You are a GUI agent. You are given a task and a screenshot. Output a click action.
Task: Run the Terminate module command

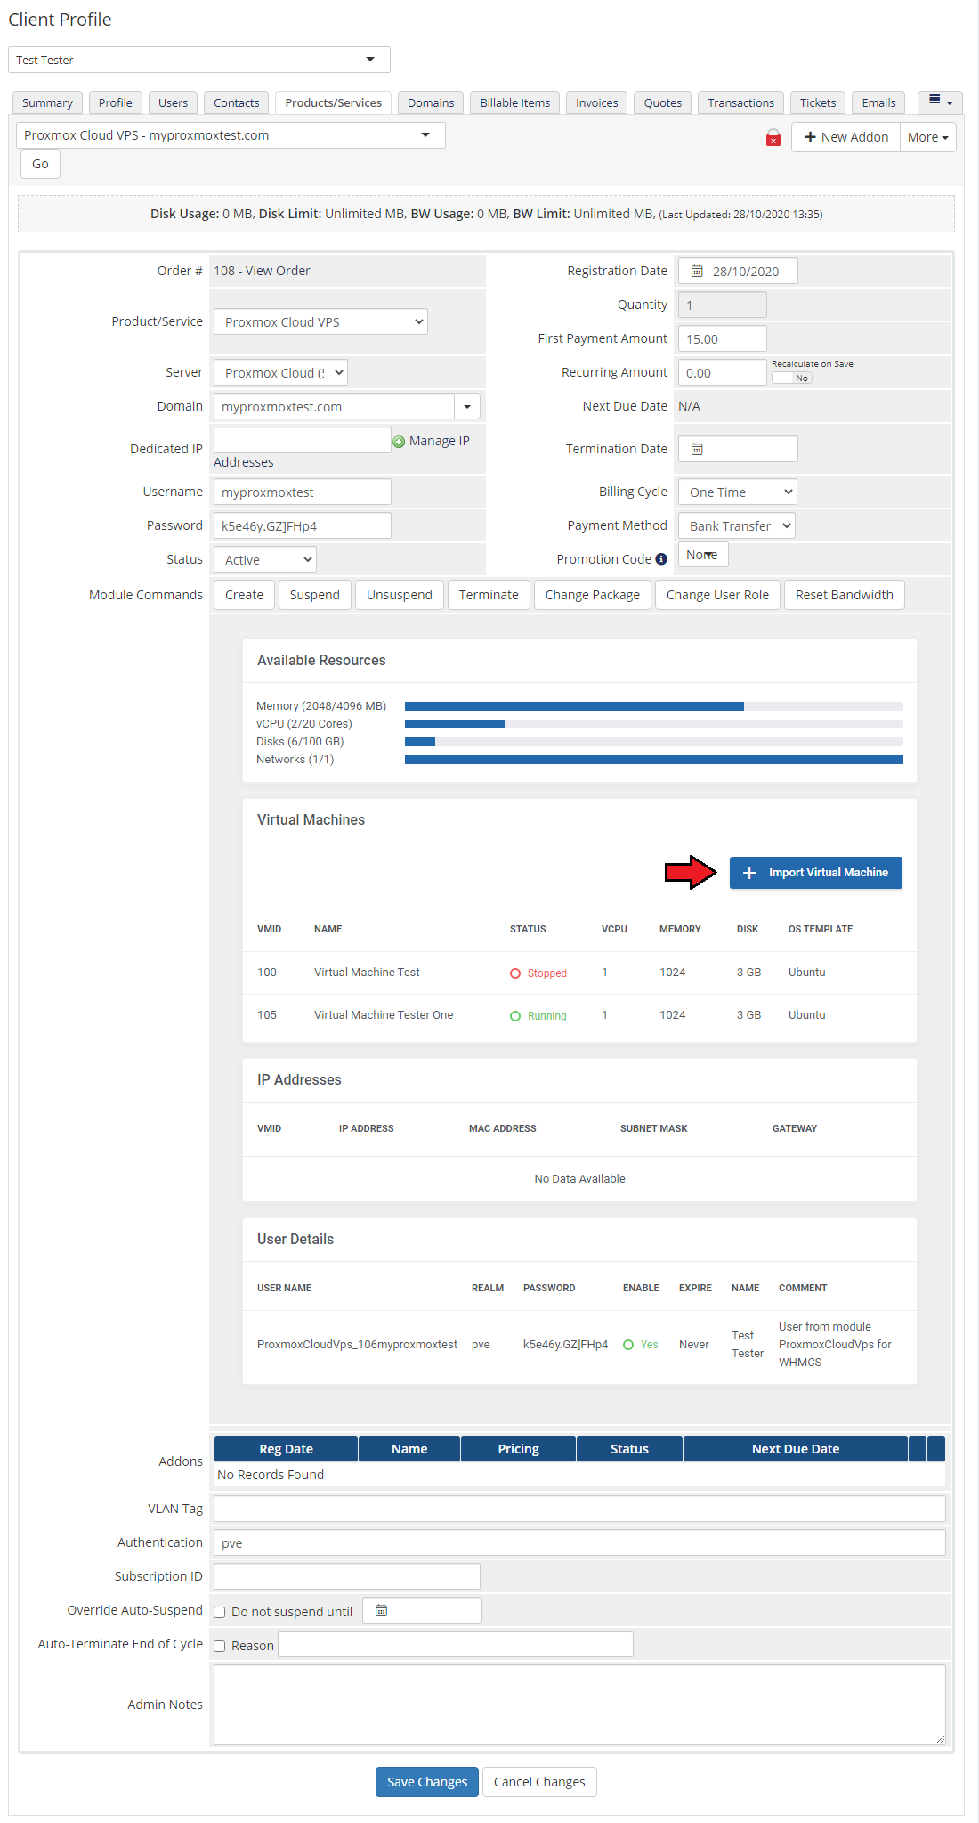[489, 595]
